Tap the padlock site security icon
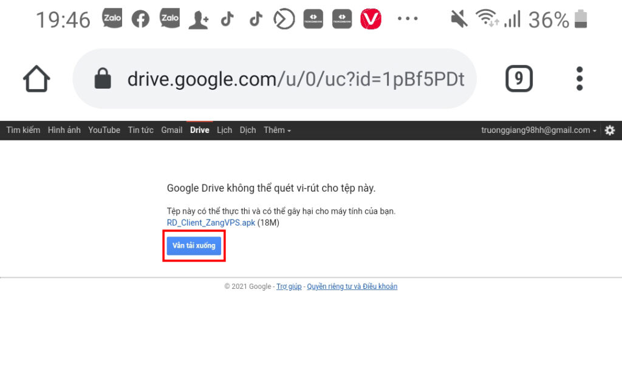This screenshot has height=389, width=622. 103,79
